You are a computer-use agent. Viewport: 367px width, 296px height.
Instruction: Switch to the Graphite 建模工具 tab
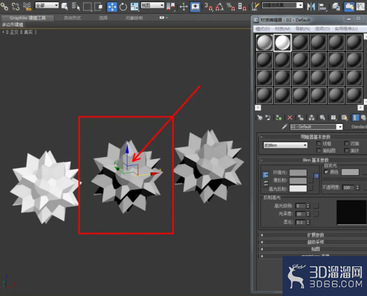click(28, 18)
